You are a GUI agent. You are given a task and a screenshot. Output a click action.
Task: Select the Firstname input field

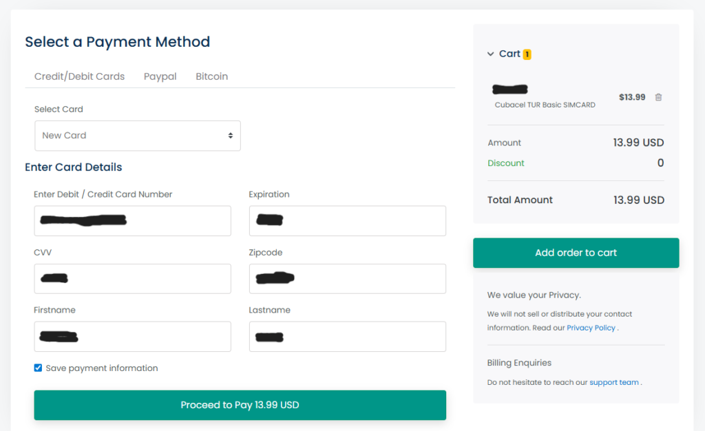click(132, 337)
